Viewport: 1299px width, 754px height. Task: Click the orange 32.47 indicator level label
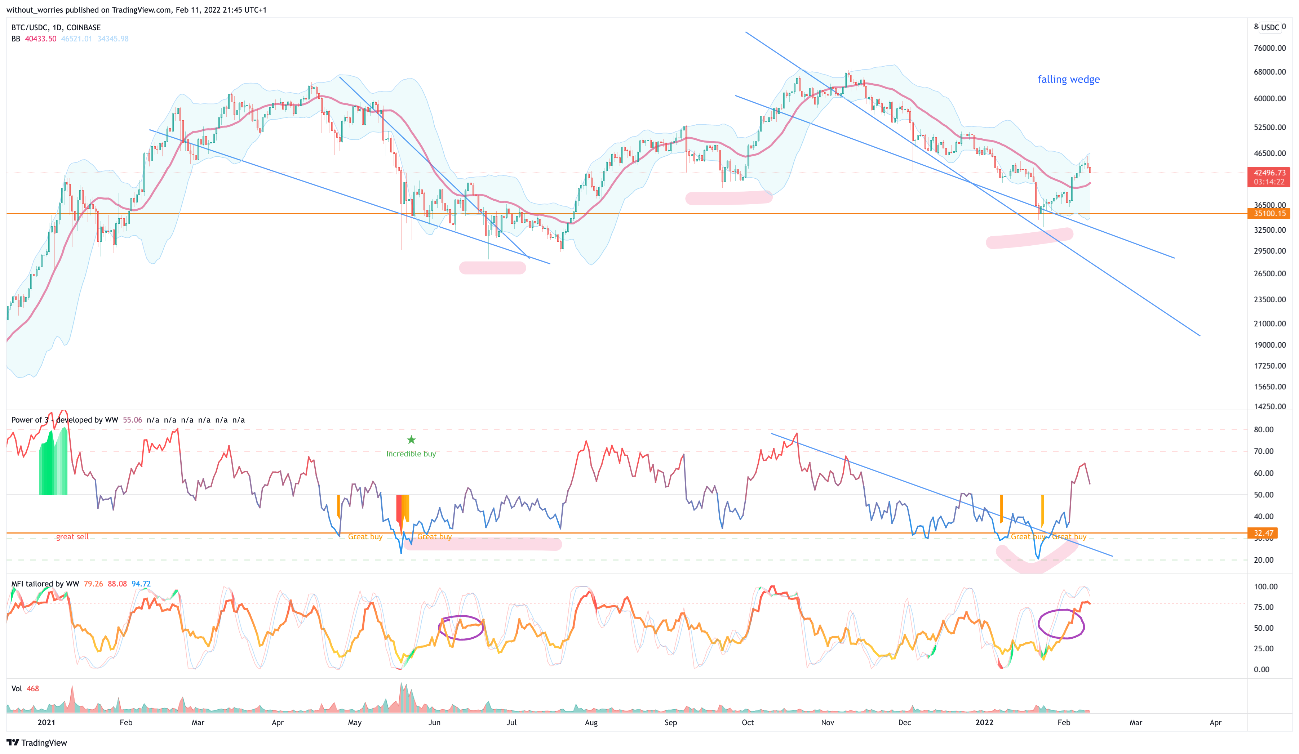pos(1263,533)
